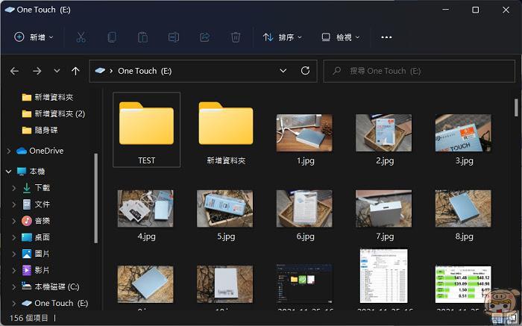522x326 pixels.
Task: Open the 檢視 view dropdown
Action: click(x=340, y=37)
